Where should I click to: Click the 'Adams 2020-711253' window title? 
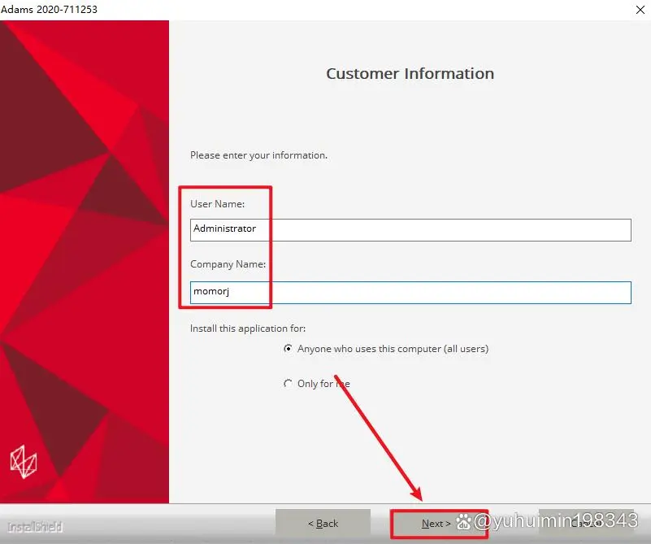[49, 9]
